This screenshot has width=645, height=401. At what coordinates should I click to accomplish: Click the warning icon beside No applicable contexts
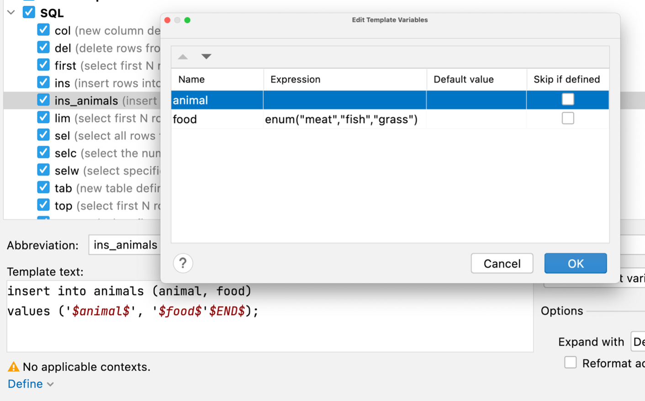coord(14,366)
